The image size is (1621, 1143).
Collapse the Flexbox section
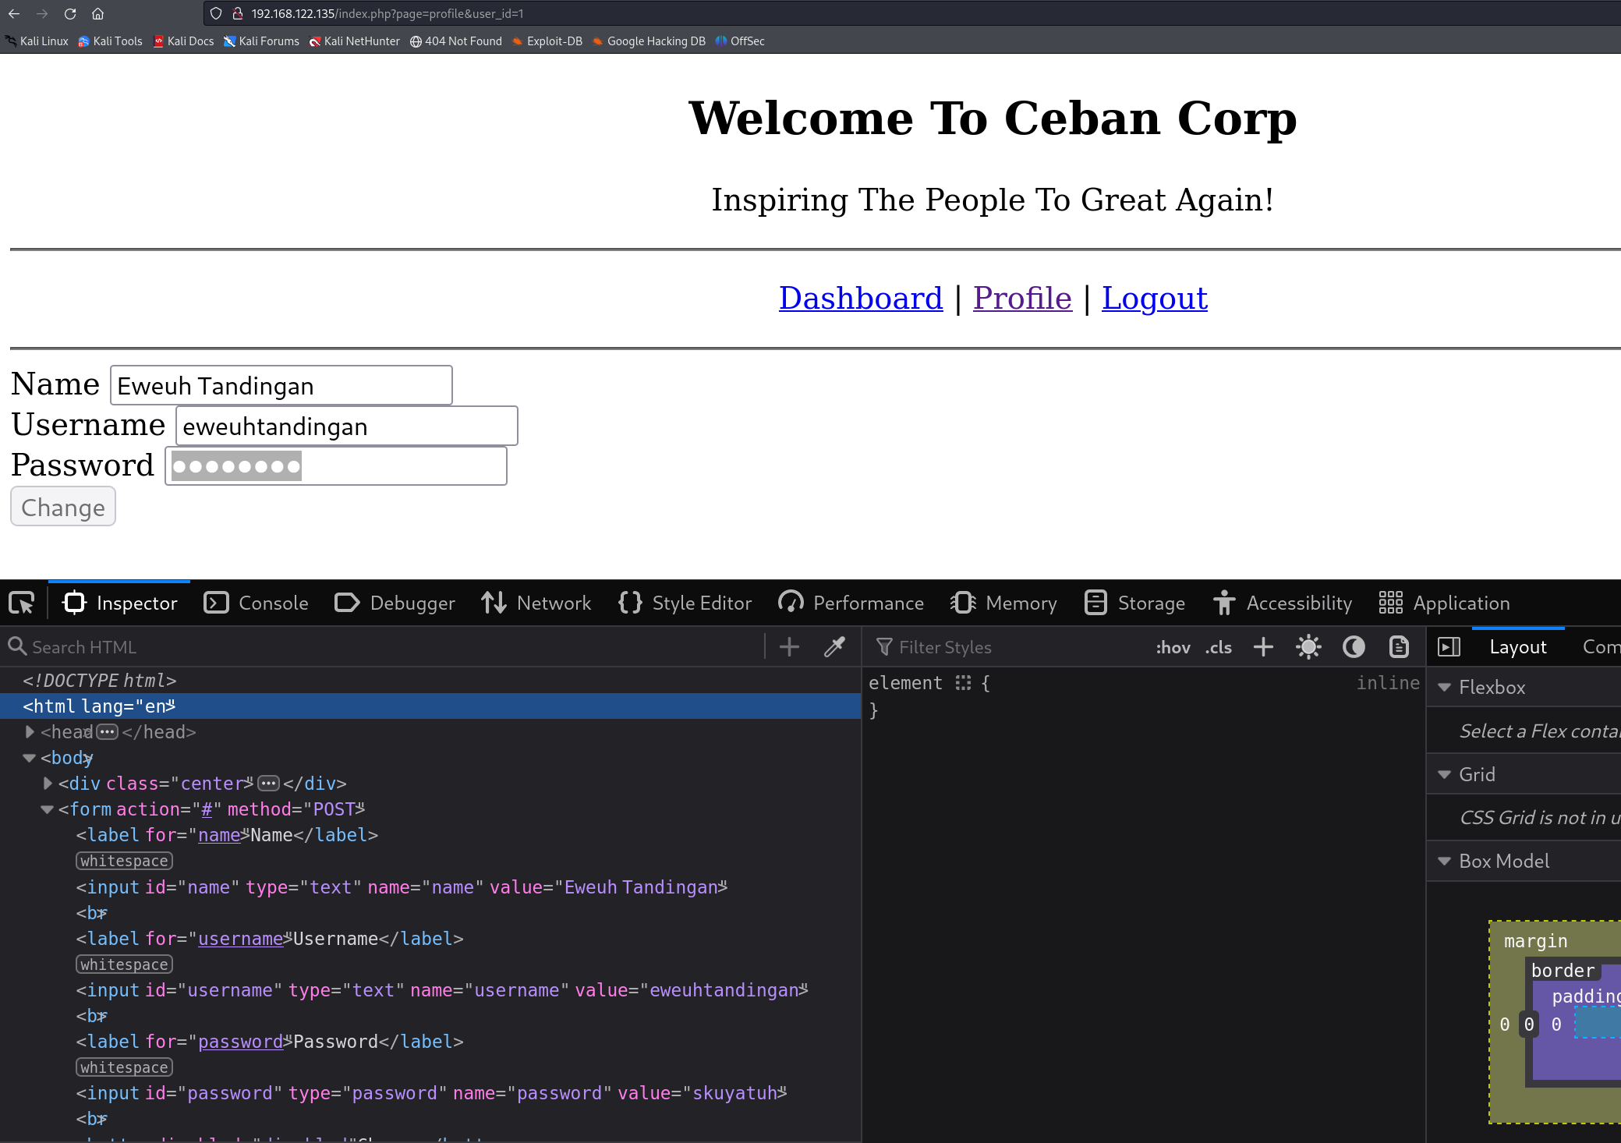click(x=1444, y=688)
